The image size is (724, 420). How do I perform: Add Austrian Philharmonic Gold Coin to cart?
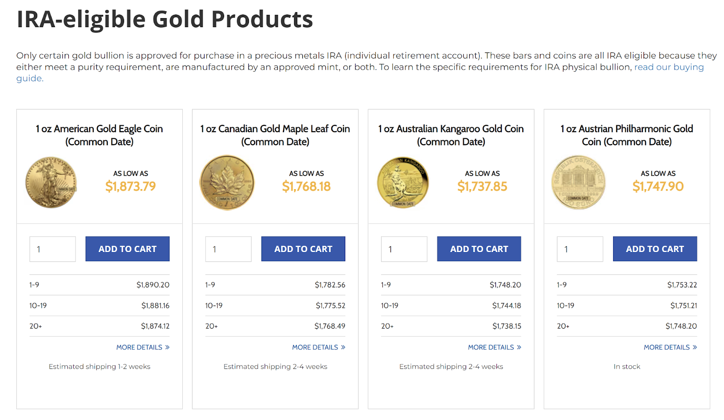pyautogui.click(x=655, y=249)
